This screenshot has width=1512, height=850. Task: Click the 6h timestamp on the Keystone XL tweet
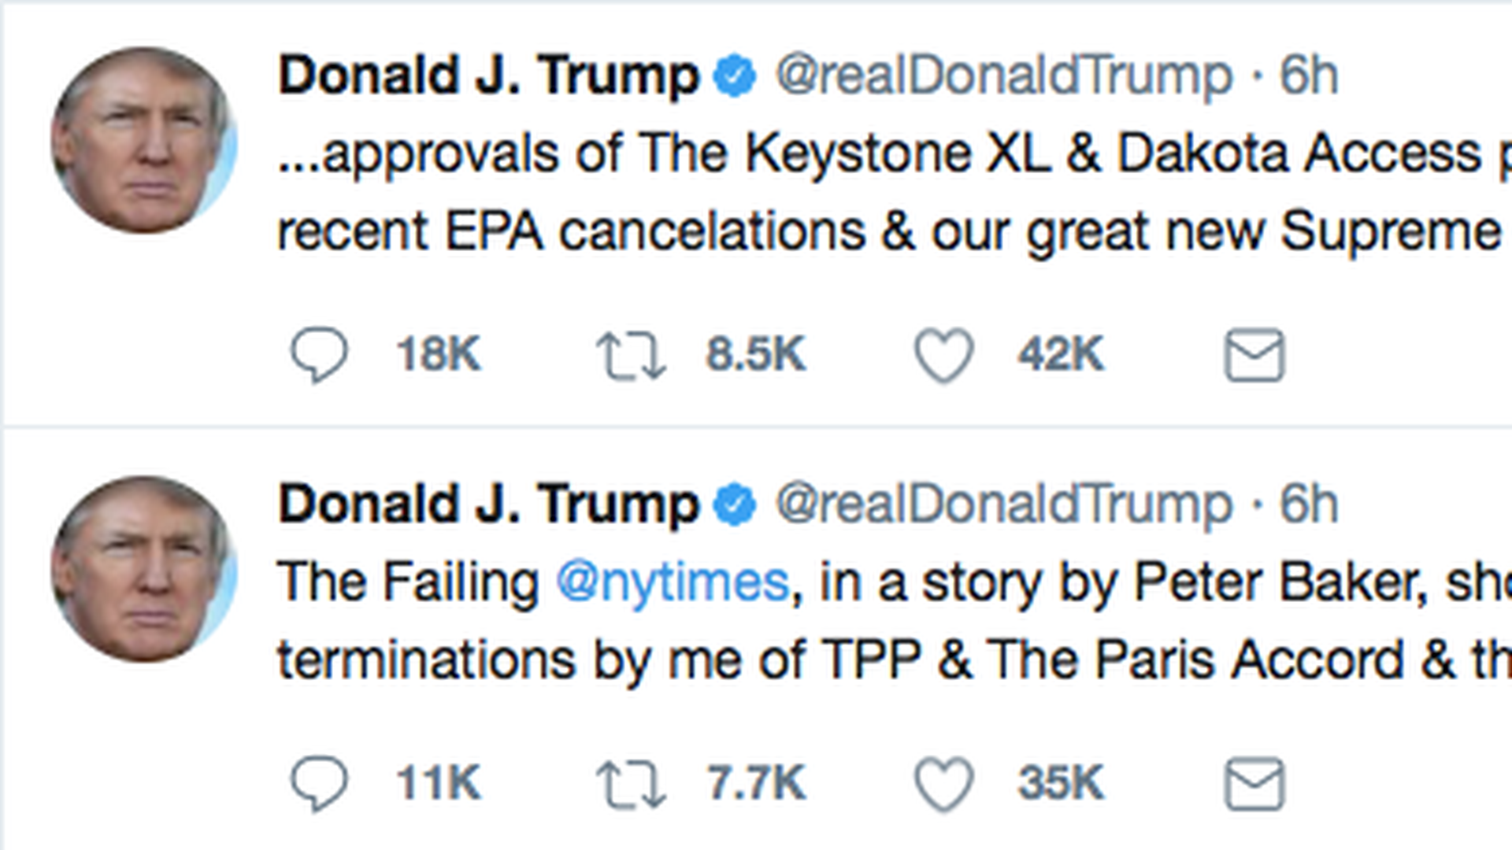1309,76
